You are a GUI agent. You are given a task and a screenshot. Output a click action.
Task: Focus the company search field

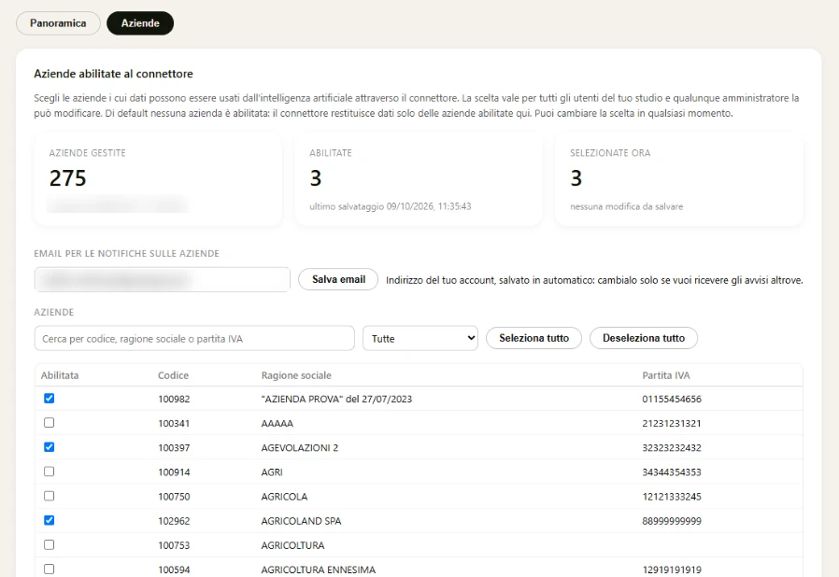[194, 338]
